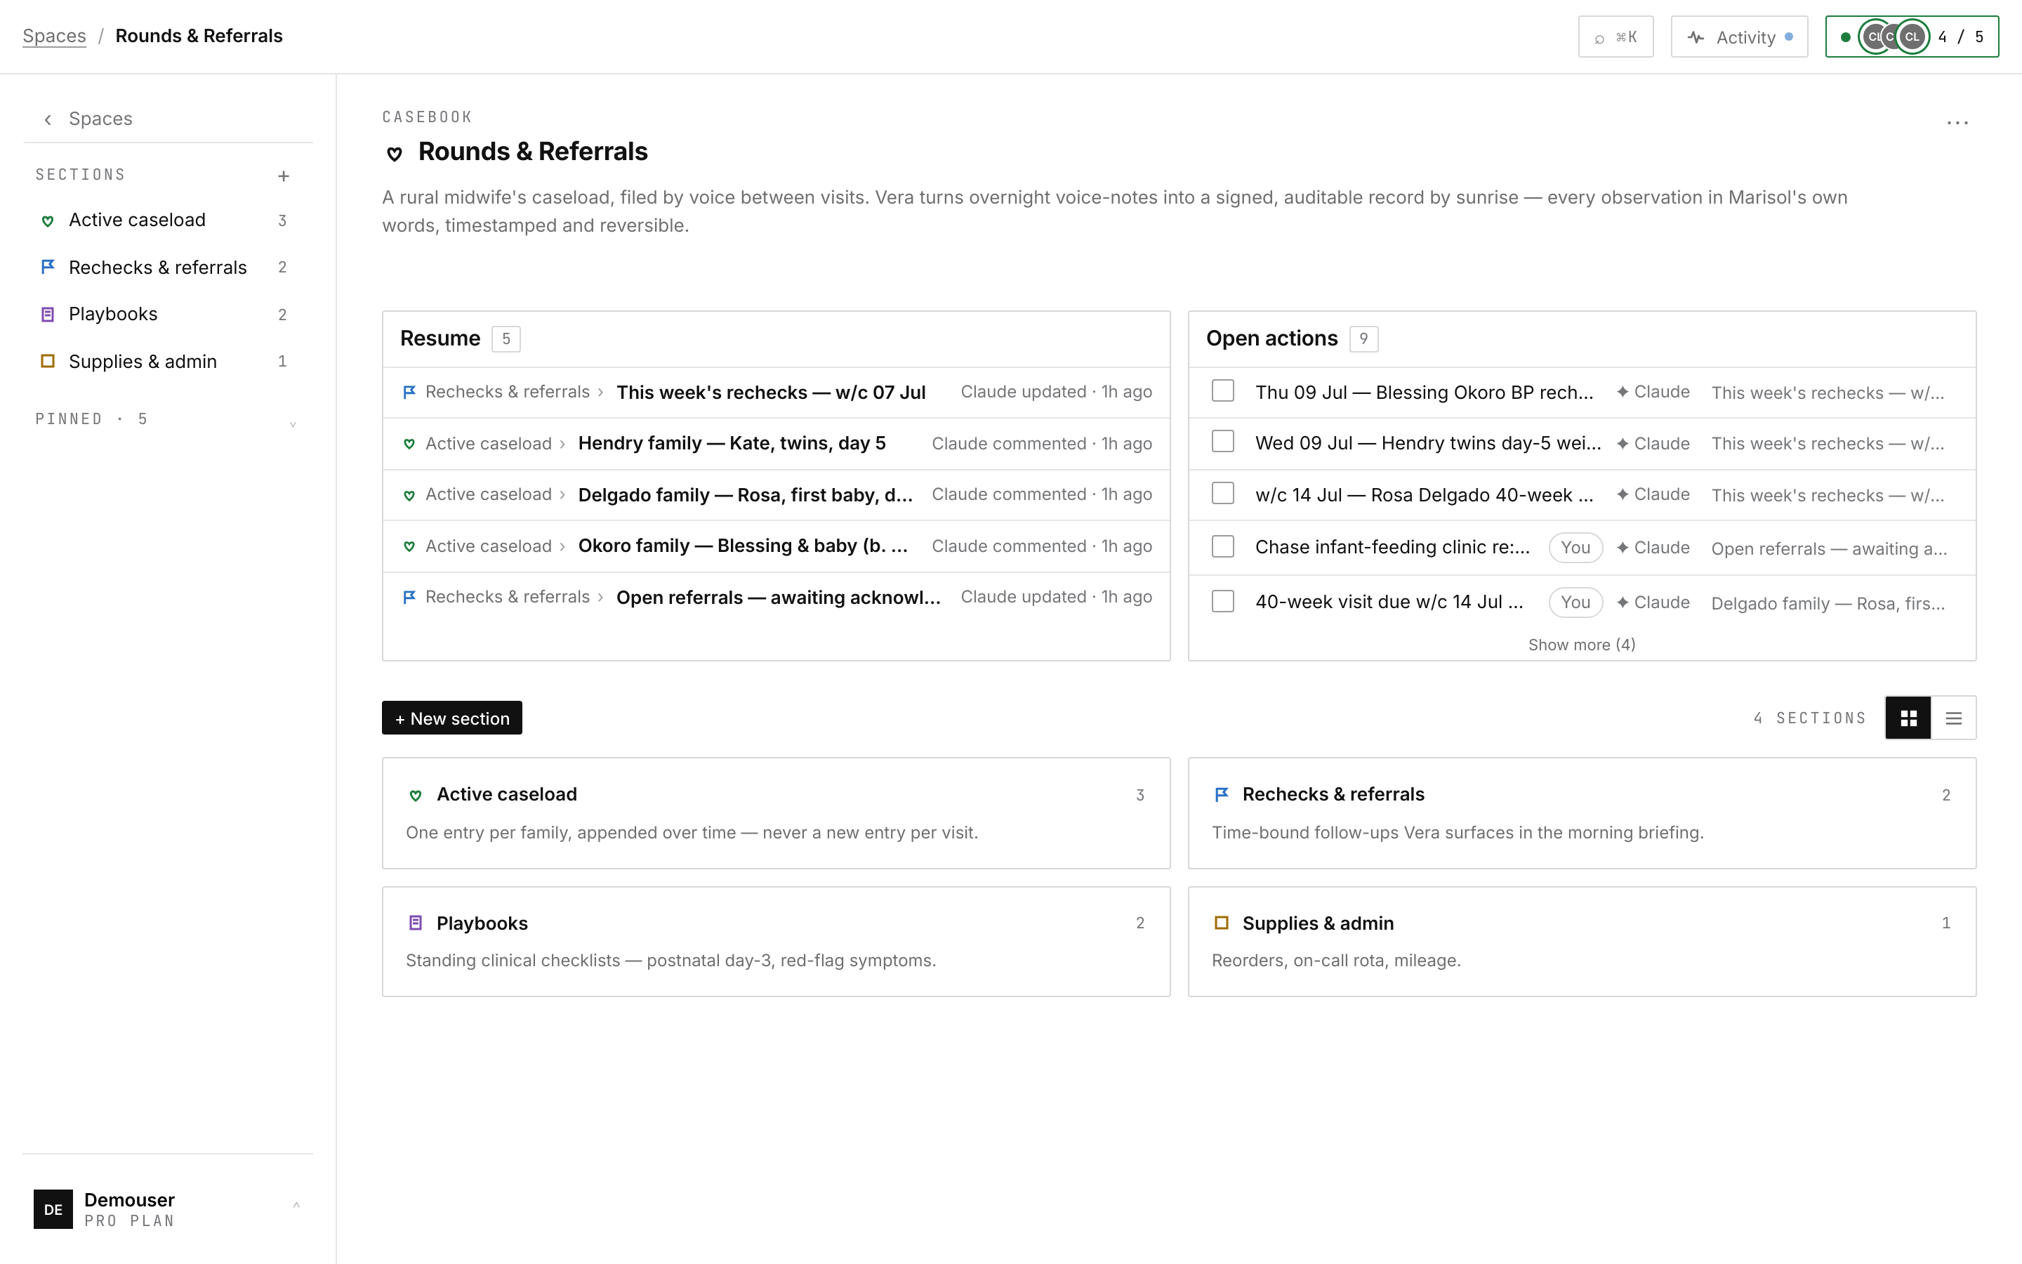Check Chase infant-feeding clinic action

click(x=1222, y=546)
